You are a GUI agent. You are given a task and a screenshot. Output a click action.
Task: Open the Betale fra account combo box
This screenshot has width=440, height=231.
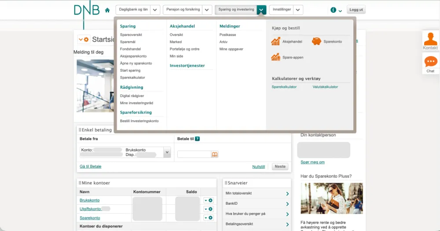pyautogui.click(x=125, y=152)
